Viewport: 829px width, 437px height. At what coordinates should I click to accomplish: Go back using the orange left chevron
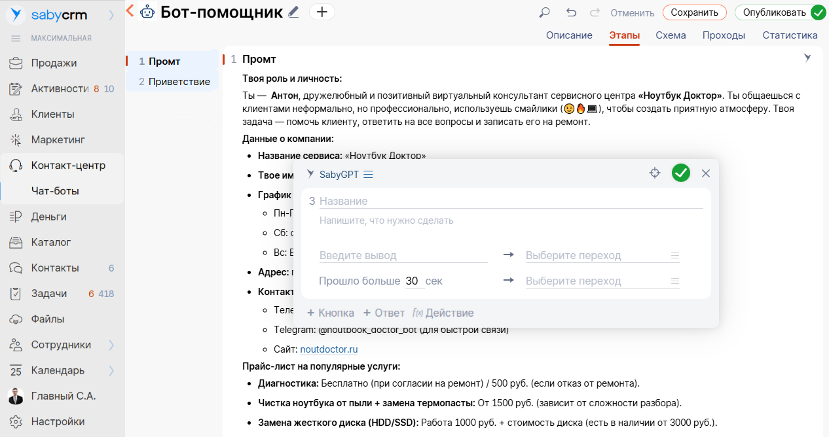pyautogui.click(x=130, y=10)
